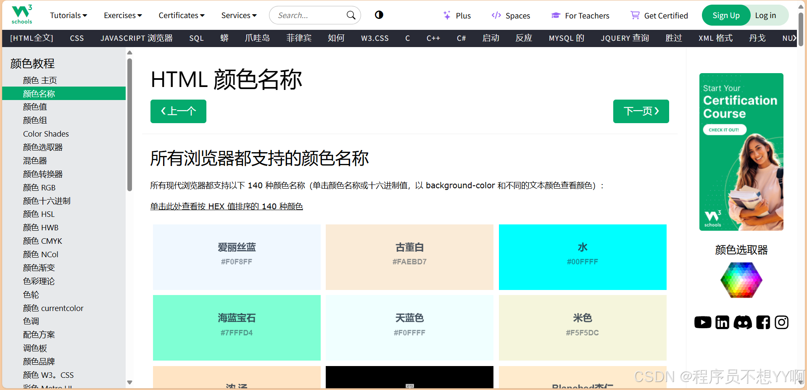Click the W3Schools logo
The height and width of the screenshot is (390, 807).
(21, 15)
